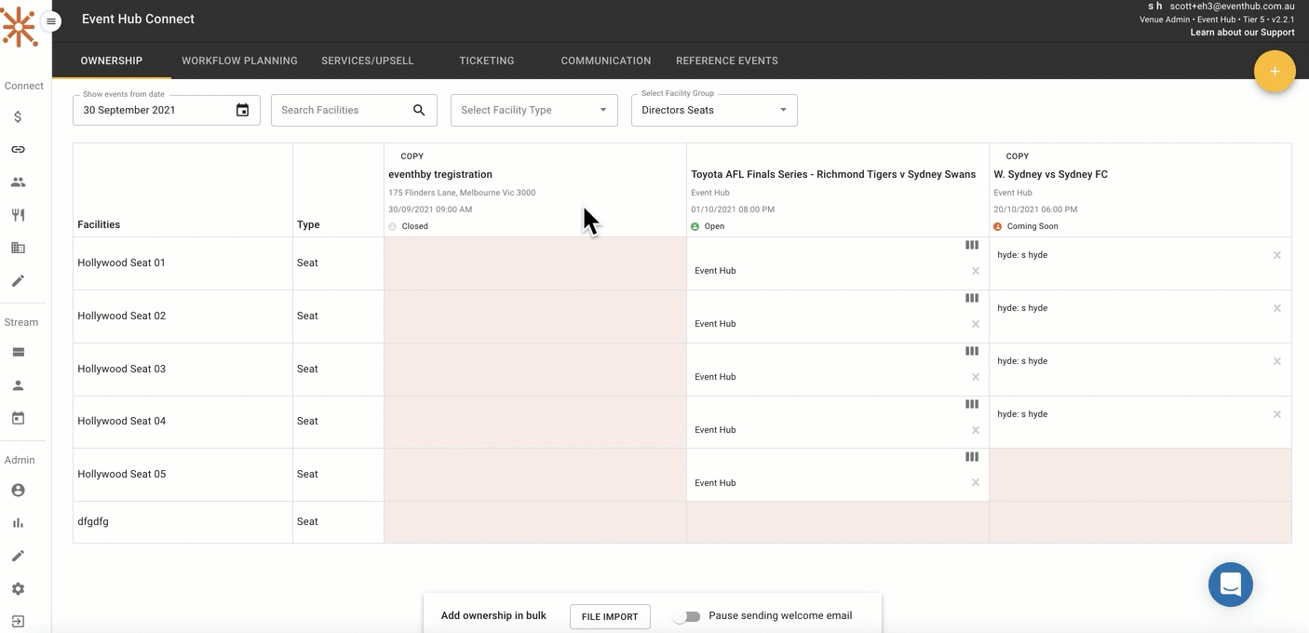Click the File Import button
1309x633 pixels.
click(x=610, y=616)
